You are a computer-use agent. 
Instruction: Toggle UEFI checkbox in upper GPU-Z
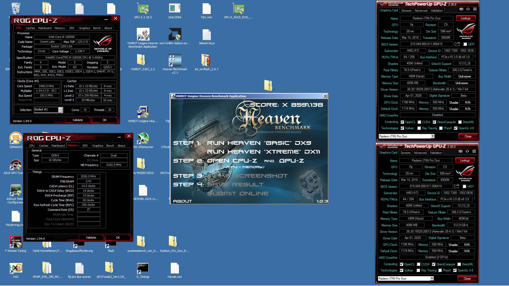(x=465, y=44)
